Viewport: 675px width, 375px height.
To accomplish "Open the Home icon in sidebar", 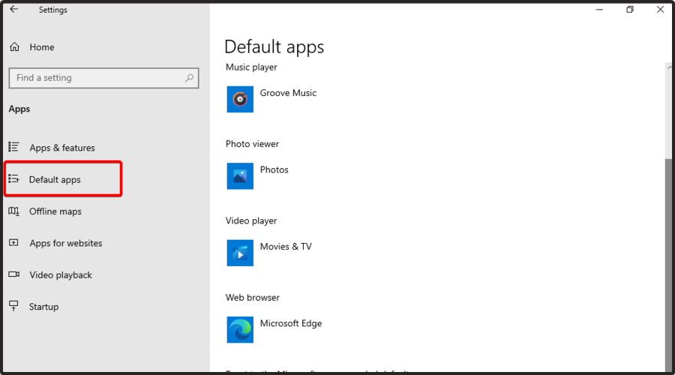I will click(x=15, y=46).
